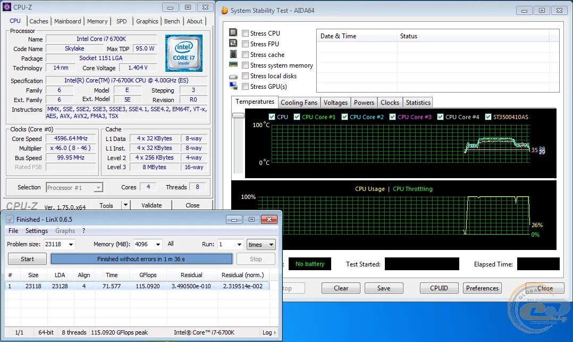Open the Cooling Fans tab in AIDA64
Screen dimensions: 573x342
point(299,103)
